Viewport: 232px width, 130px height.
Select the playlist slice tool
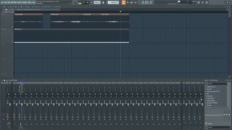click(21, 7)
